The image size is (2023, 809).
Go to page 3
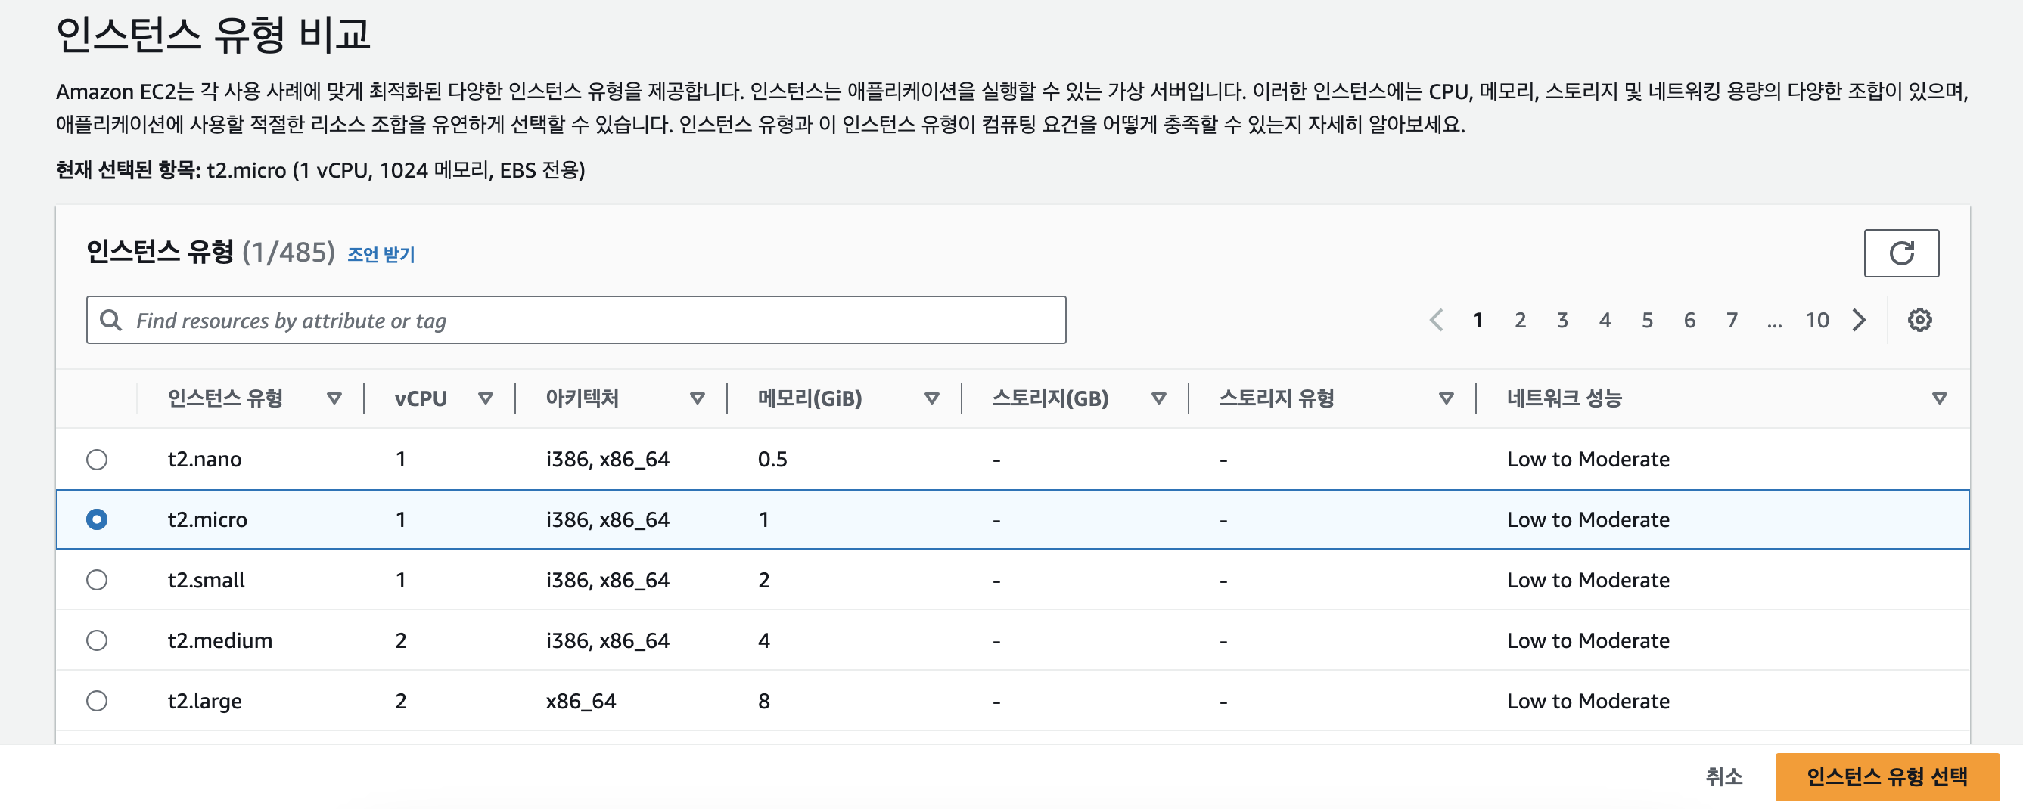pos(1563,320)
